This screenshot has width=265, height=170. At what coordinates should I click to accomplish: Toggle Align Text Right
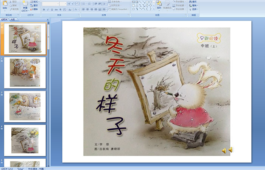tap(92, 9)
